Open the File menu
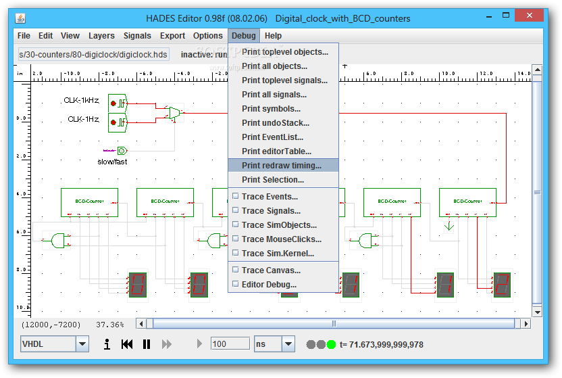The height and width of the screenshot is (378, 562). point(24,36)
